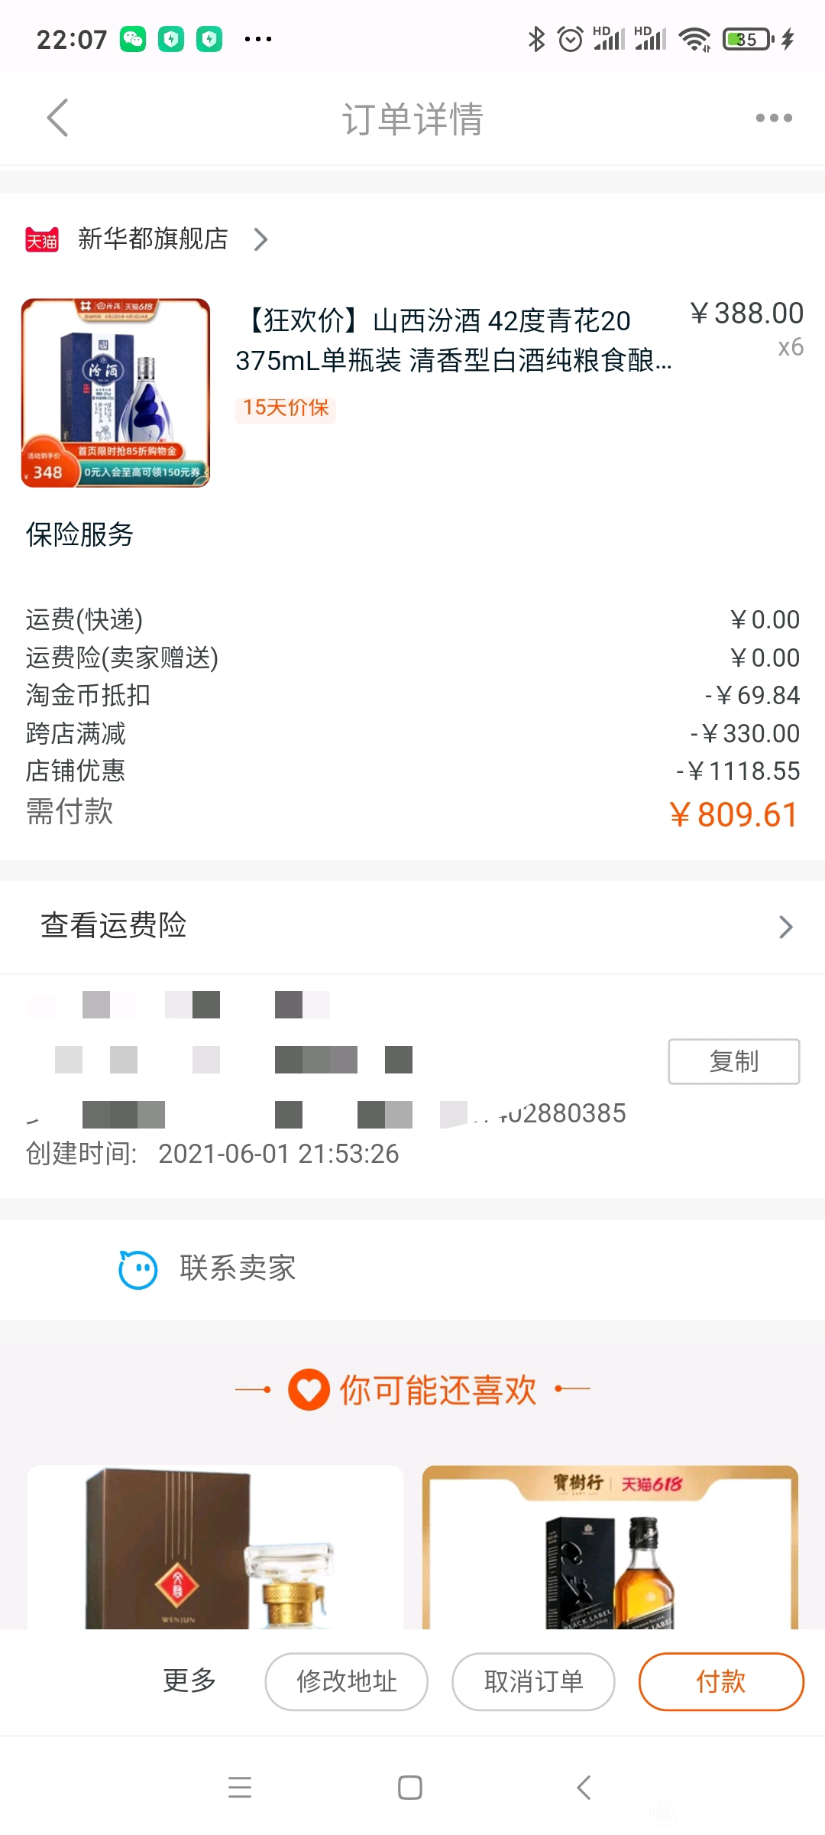Tap the back arrow in header
The width and height of the screenshot is (825, 1835).
(x=58, y=118)
